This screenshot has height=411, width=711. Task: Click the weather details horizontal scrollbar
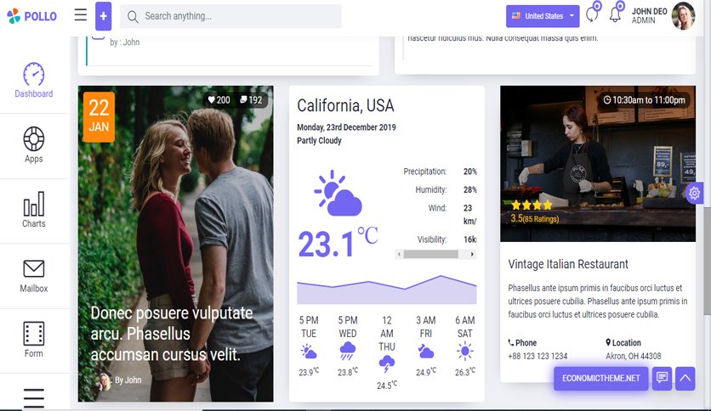pyautogui.click(x=435, y=255)
